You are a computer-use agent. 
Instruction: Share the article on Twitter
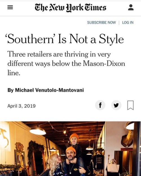click(x=116, y=105)
